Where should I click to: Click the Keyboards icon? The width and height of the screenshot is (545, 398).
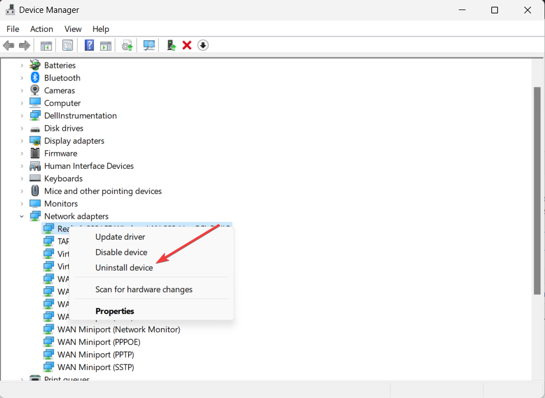[35, 178]
